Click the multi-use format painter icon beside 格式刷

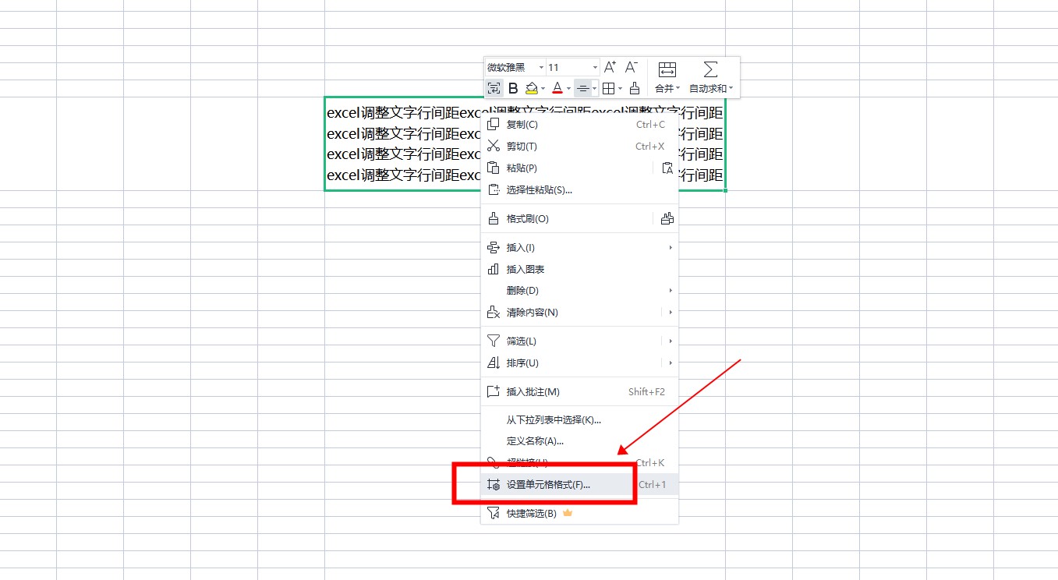point(667,219)
